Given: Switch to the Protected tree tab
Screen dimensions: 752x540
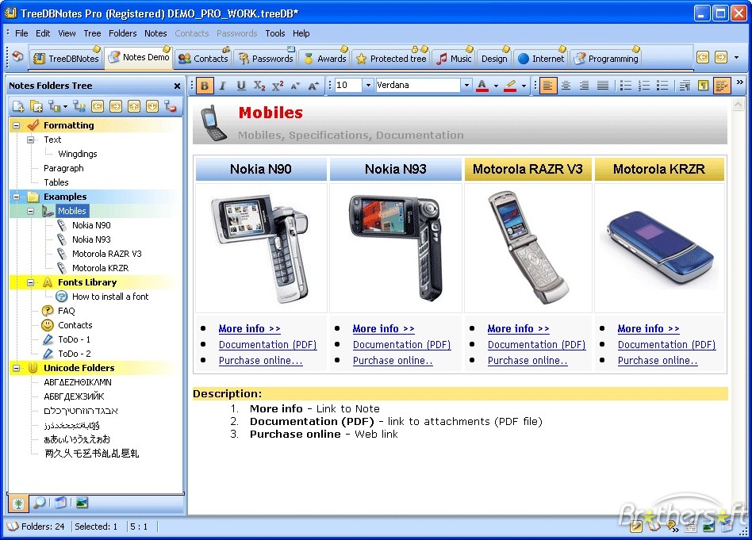Looking at the screenshot, I should 391,58.
